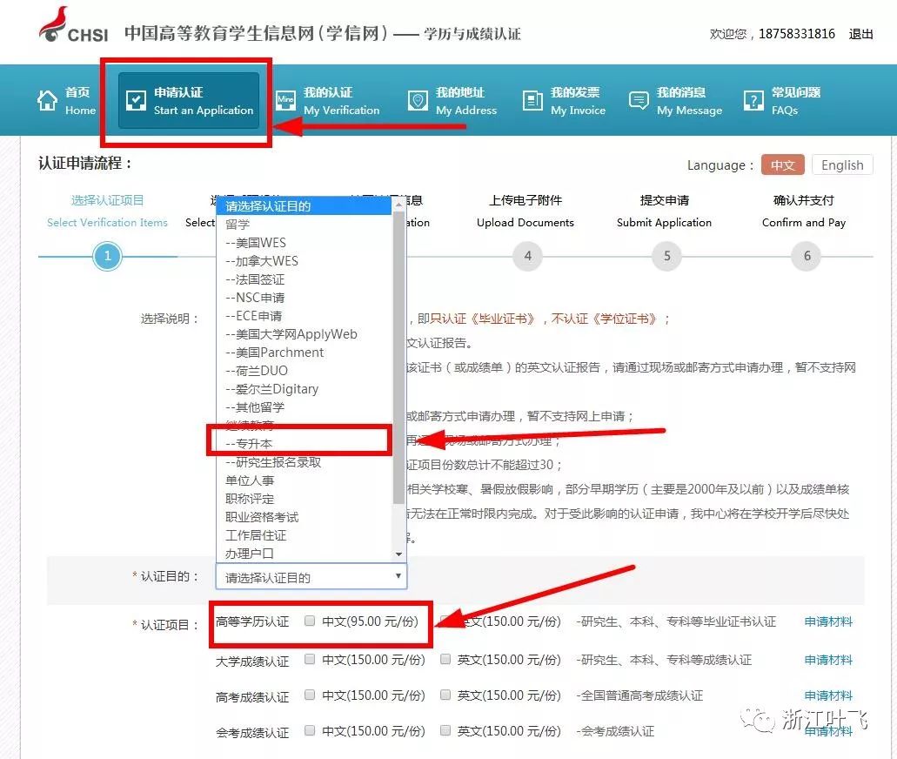The image size is (897, 759).
Task: Open Start an Application menu
Action: click(x=189, y=101)
